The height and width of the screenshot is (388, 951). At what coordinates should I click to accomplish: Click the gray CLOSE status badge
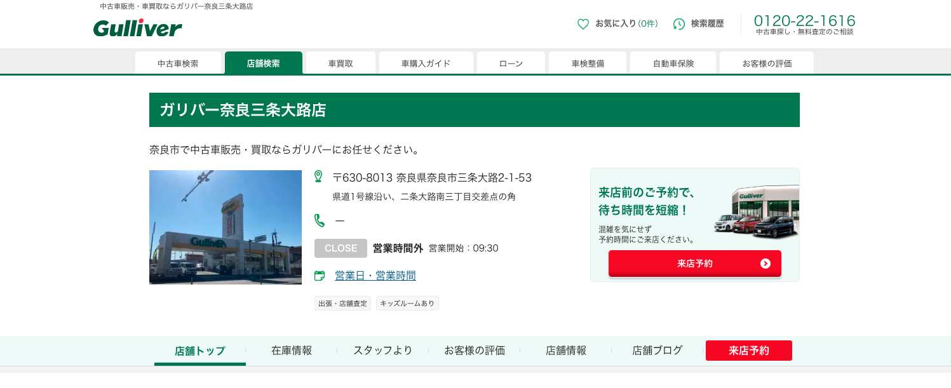pyautogui.click(x=341, y=248)
